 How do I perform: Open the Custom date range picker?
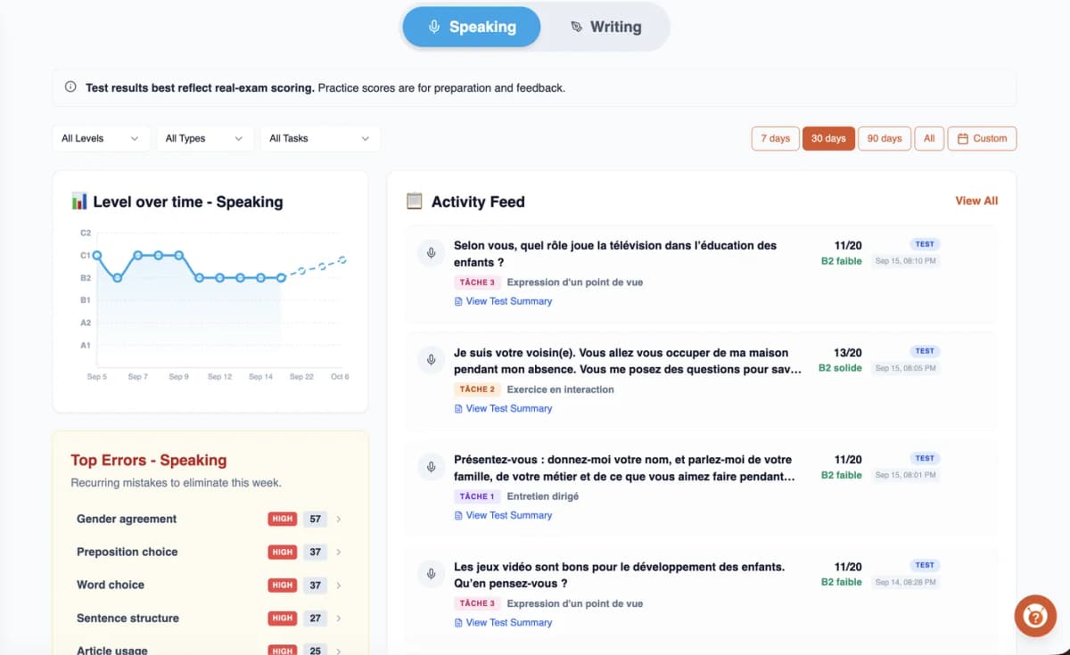(982, 138)
